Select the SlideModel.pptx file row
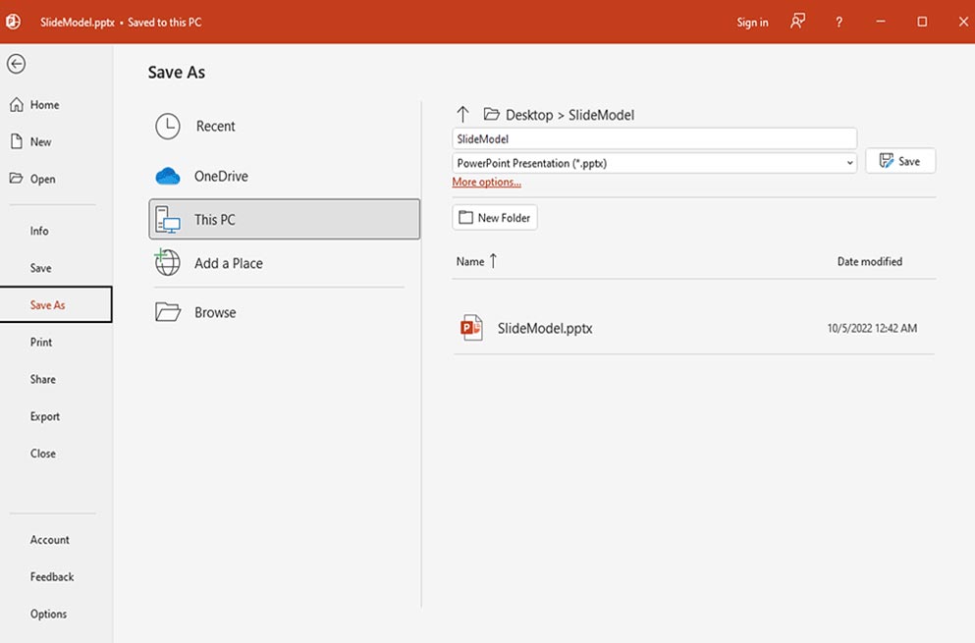 coord(694,328)
